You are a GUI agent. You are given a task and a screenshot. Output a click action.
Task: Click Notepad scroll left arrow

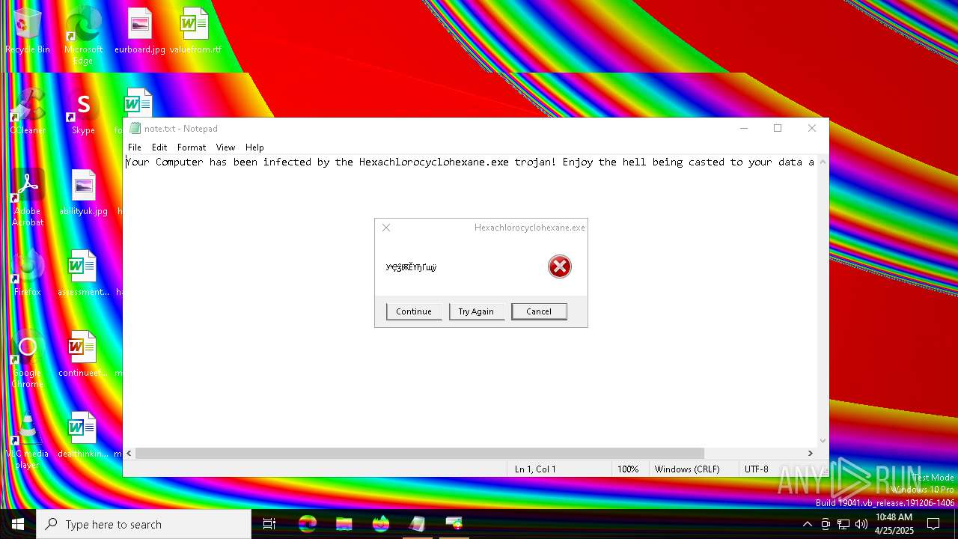point(129,453)
